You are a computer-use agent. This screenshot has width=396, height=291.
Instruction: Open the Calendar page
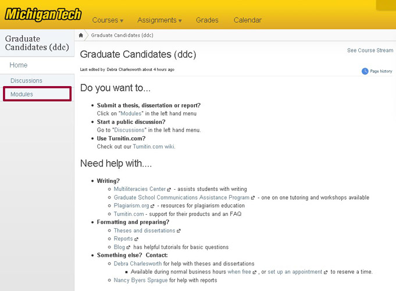[x=248, y=20]
